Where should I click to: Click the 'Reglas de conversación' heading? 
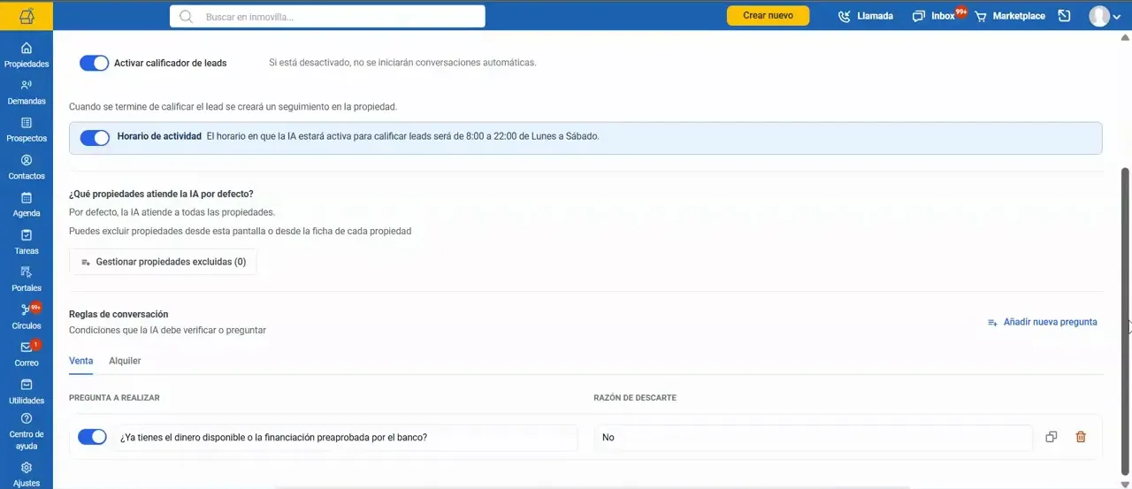(x=119, y=314)
